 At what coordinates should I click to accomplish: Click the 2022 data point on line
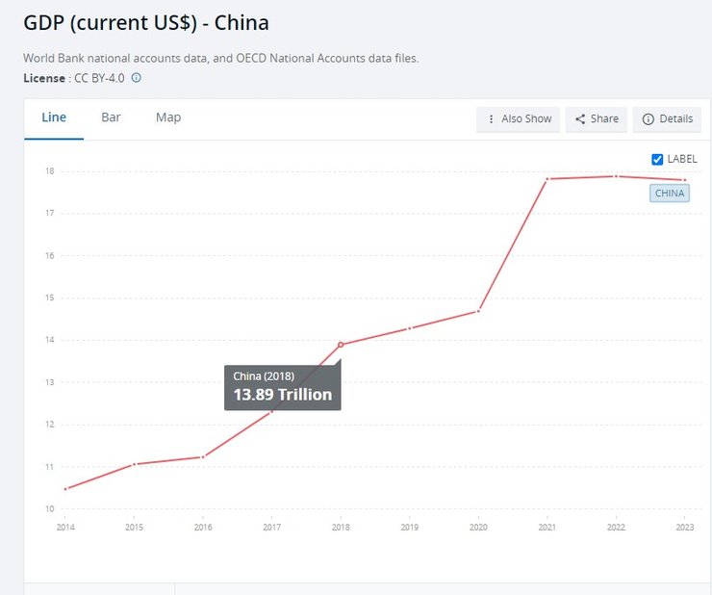coord(616,176)
